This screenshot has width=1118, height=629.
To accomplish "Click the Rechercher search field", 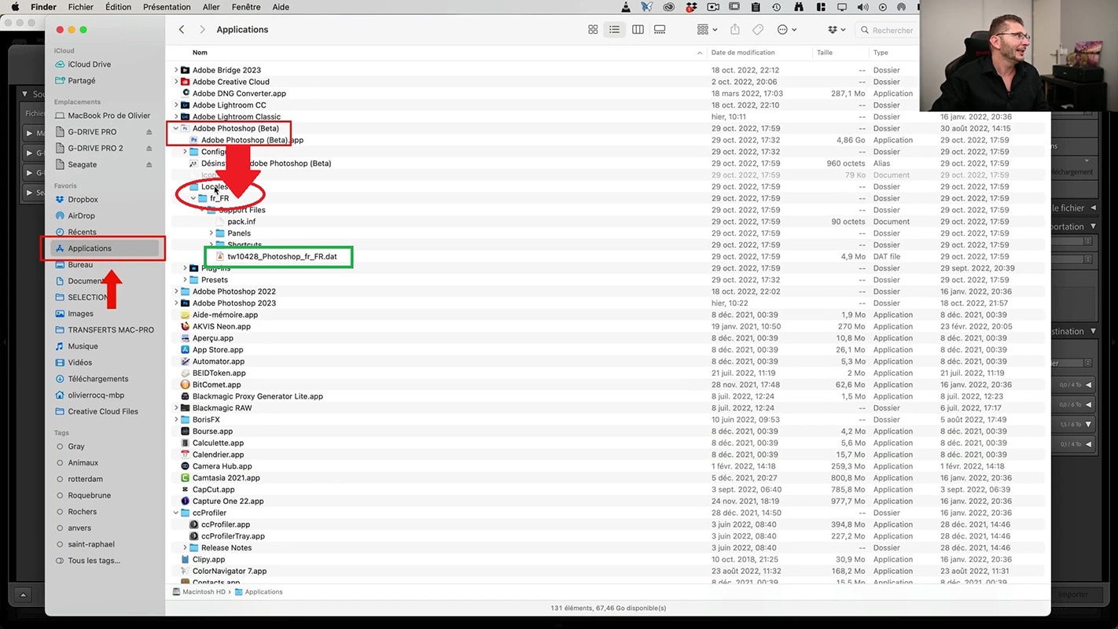I will tap(887, 30).
